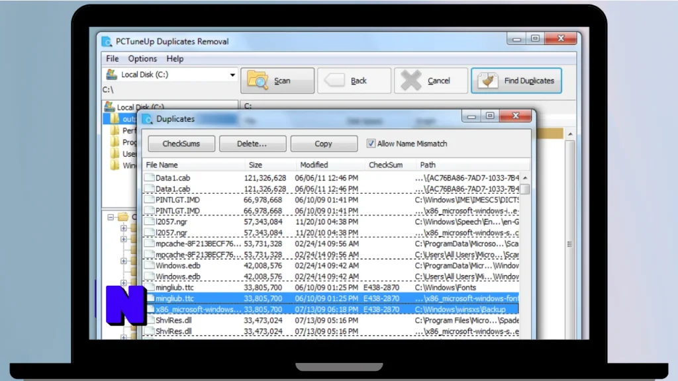Click the Duplicates dialog title icon
The width and height of the screenshot is (678, 381).
148,119
